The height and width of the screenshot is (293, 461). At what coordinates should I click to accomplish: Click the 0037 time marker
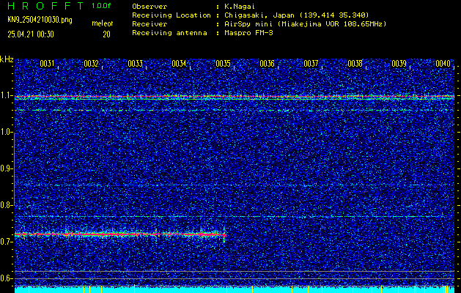(311, 64)
